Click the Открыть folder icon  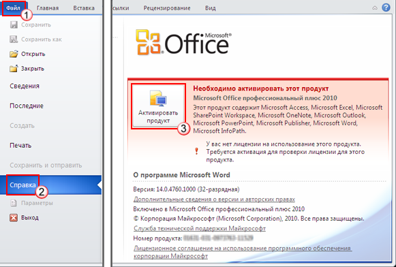tap(14, 54)
